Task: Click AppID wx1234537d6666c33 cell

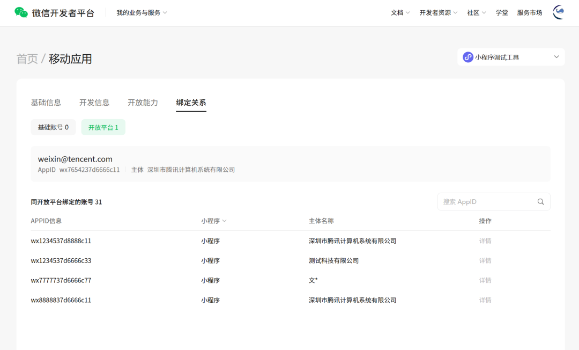Action: [x=61, y=260]
